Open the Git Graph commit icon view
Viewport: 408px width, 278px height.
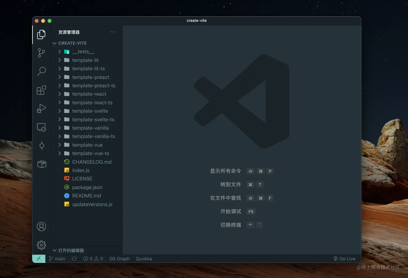tap(42, 146)
